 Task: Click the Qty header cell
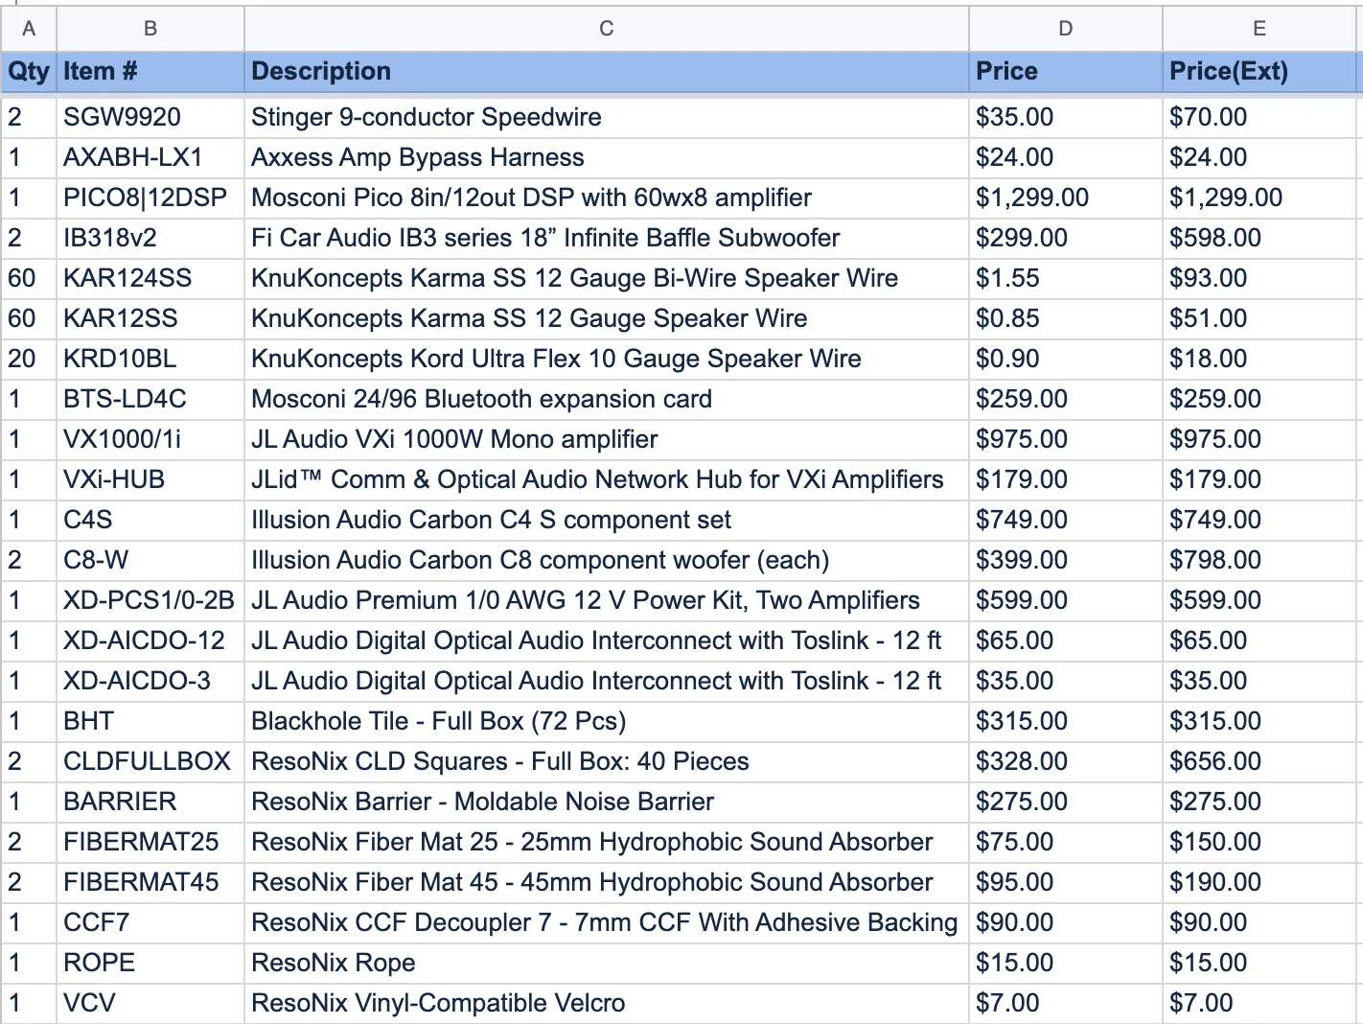click(29, 72)
